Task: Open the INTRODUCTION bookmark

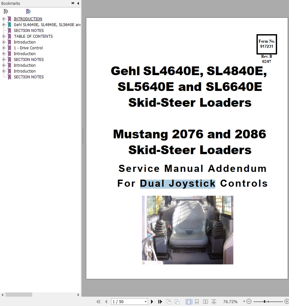Action: [28, 19]
